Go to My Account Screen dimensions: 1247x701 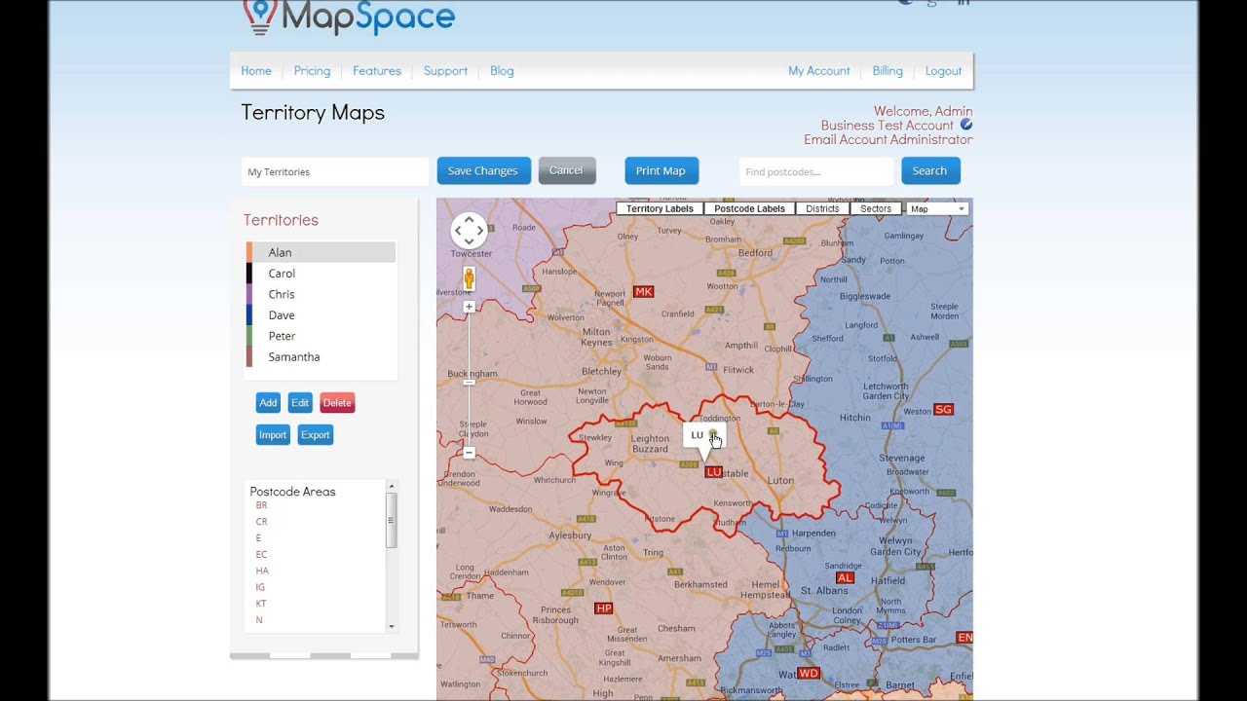click(819, 71)
